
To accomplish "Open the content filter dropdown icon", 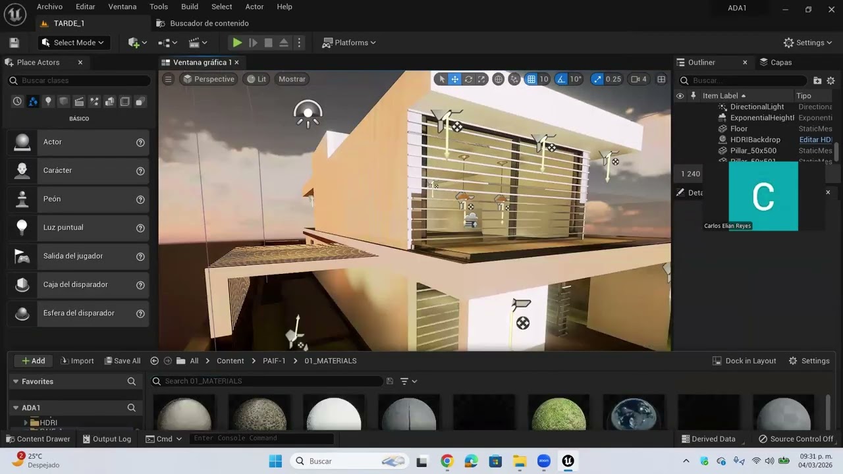I will point(408,381).
